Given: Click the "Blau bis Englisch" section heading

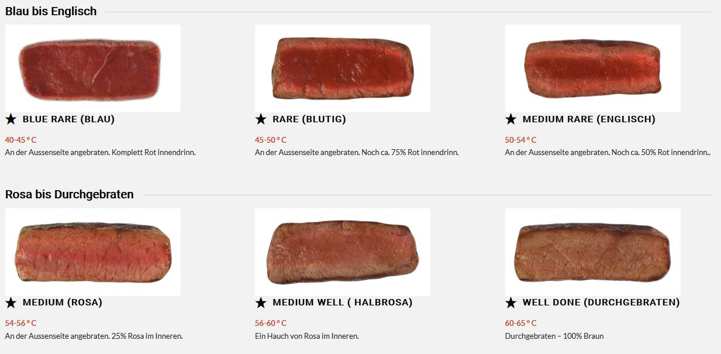Looking at the screenshot, I should coord(51,11).
